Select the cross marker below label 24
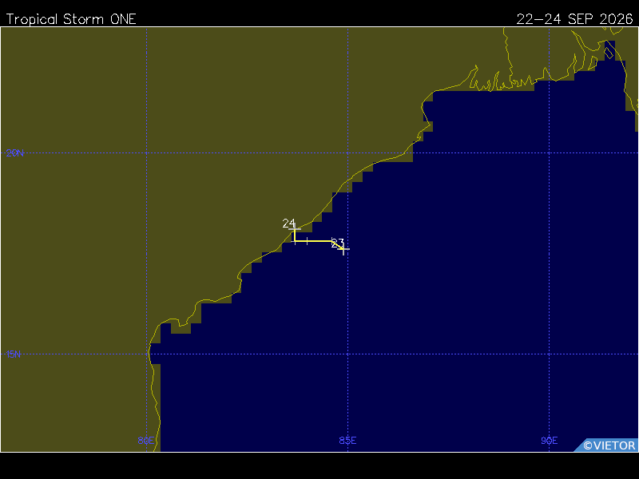The width and height of the screenshot is (639, 479). coord(295,229)
